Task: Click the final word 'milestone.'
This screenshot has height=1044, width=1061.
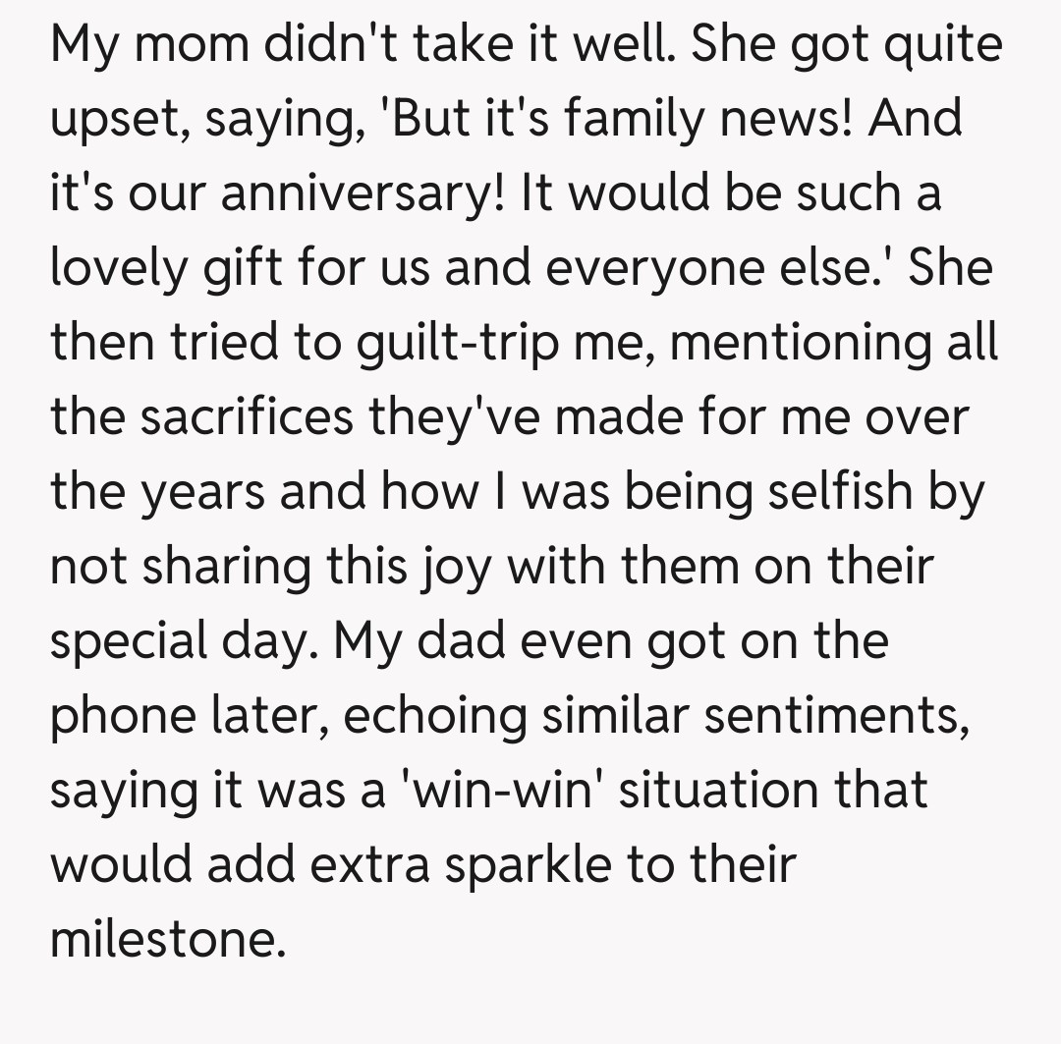Action: (168, 938)
